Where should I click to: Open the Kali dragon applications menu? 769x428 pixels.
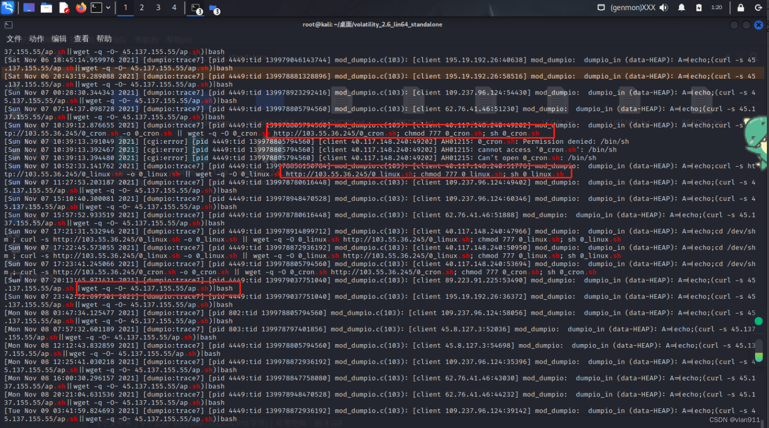[x=8, y=7]
